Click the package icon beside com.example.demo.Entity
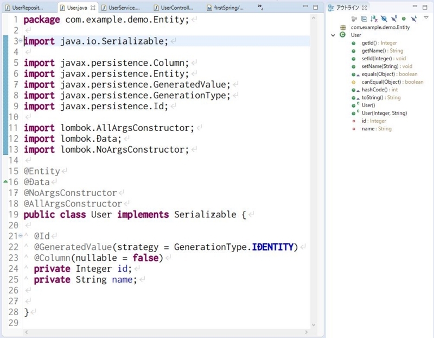The width and height of the screenshot is (434, 338). coord(343,27)
